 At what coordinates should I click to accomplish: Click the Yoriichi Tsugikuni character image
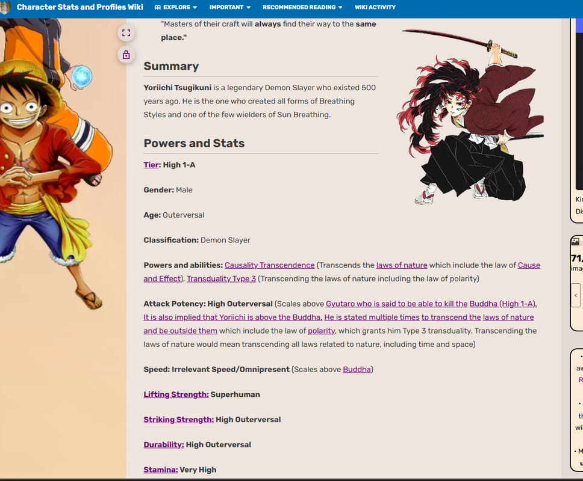tap(470, 116)
